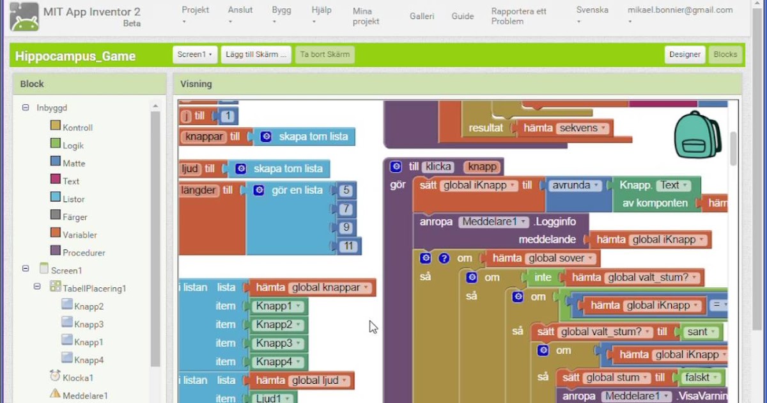Open the dropdown on the 'hämta sekvens' block
Image resolution: width=767 pixels, height=403 pixels.
tap(603, 127)
